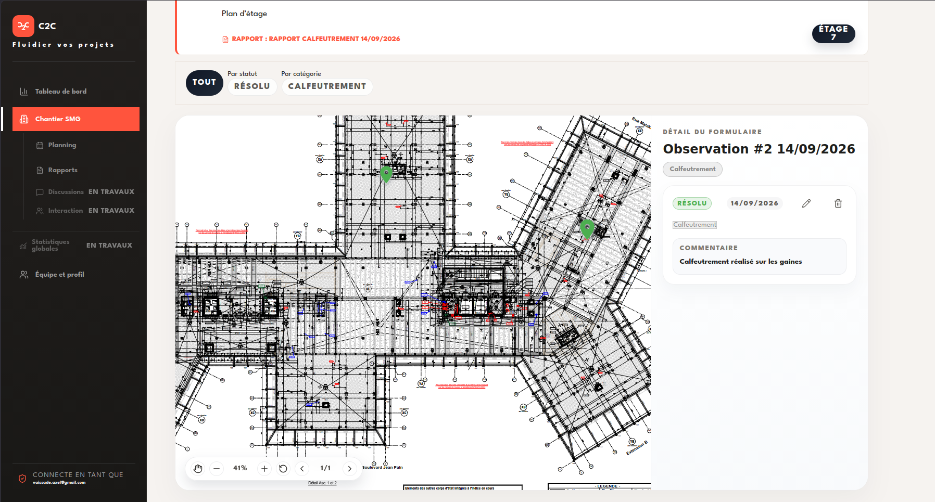Filter by statut RÉSOLU
The height and width of the screenshot is (502, 935).
point(252,86)
